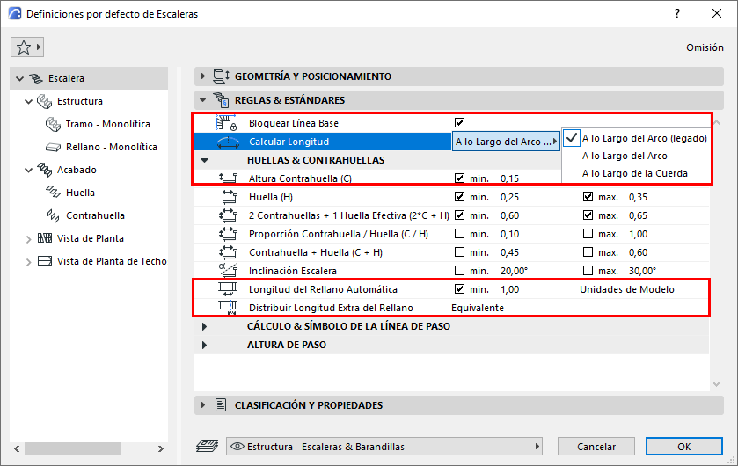Click the Calcular Longitud arc icon
The image size is (738, 466).
(x=228, y=142)
